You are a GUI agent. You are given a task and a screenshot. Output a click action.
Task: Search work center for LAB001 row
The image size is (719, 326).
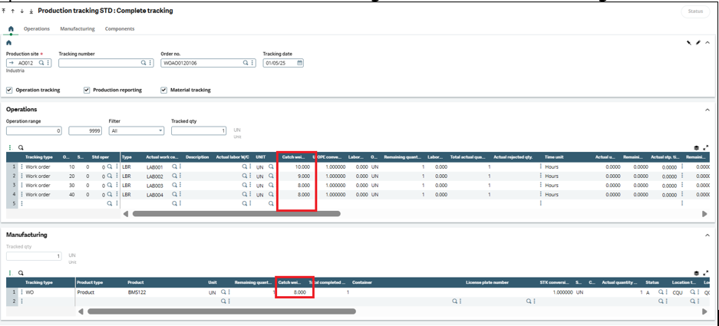point(174,167)
